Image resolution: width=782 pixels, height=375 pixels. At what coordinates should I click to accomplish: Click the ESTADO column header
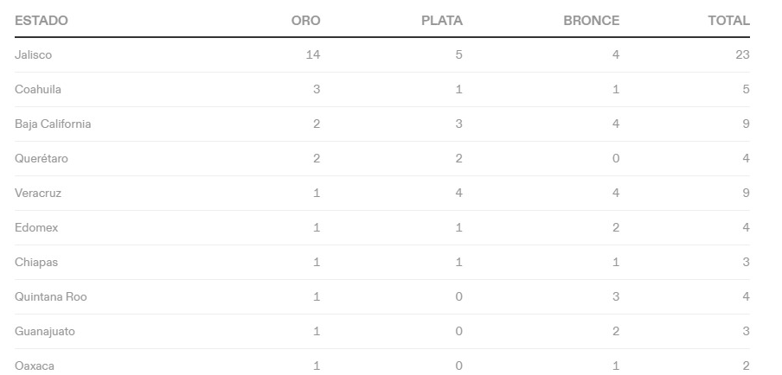(41, 21)
